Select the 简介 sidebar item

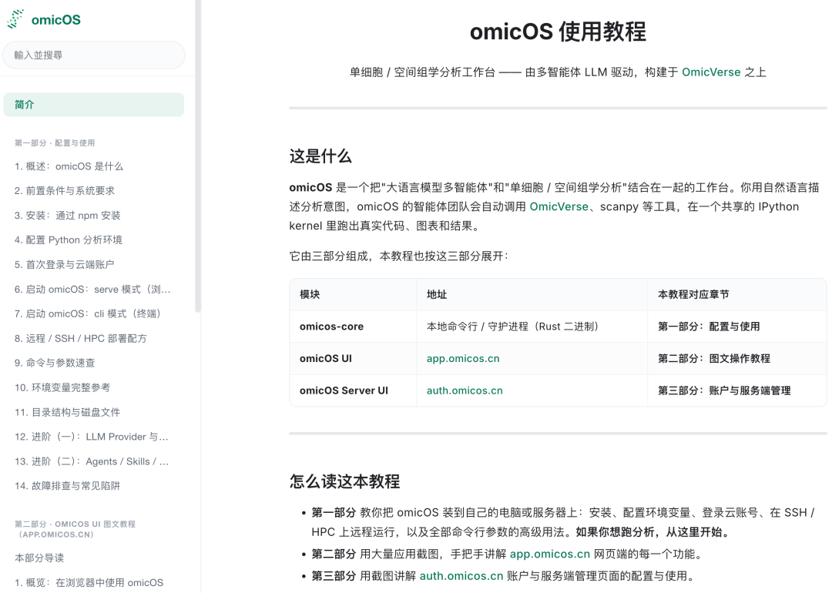(94, 105)
